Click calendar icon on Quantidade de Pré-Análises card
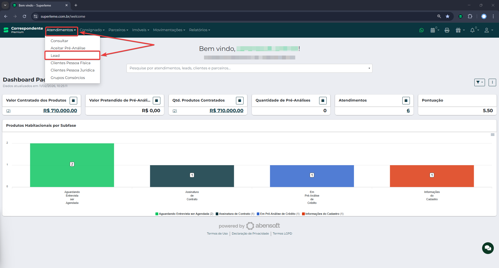Screen dimensions: 499x268 tap(323, 100)
